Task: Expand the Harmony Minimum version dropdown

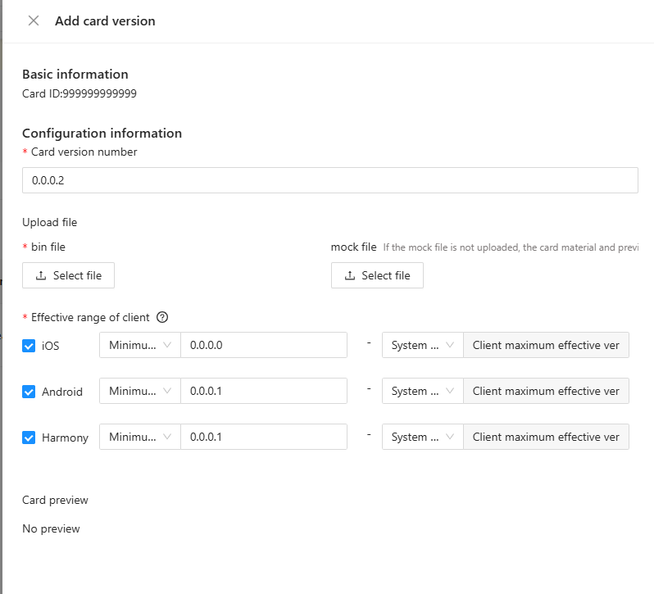Action: [x=140, y=437]
